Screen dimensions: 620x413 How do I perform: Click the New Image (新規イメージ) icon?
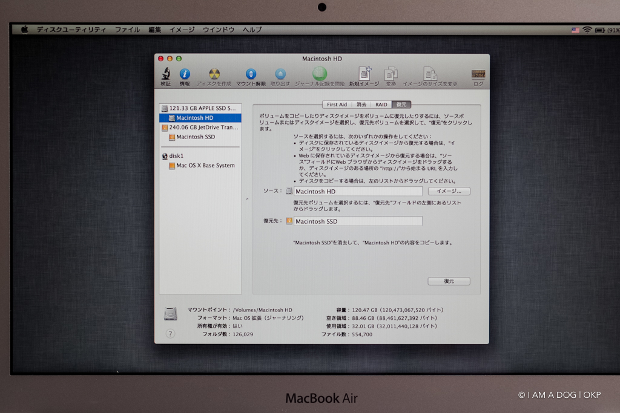tap(364, 73)
